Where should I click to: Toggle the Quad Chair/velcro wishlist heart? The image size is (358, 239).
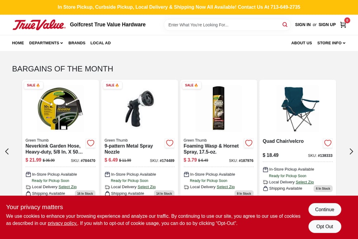click(328, 143)
